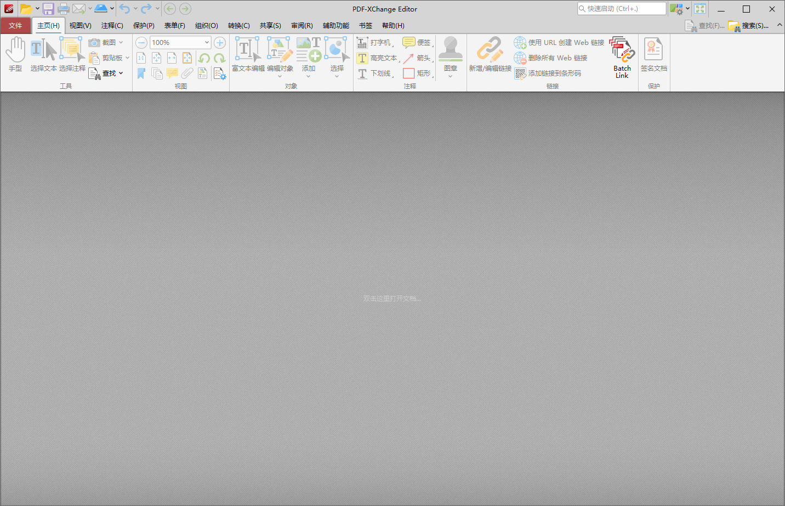Open the zoom level dropdown
This screenshot has height=506, width=785.
[x=206, y=42]
